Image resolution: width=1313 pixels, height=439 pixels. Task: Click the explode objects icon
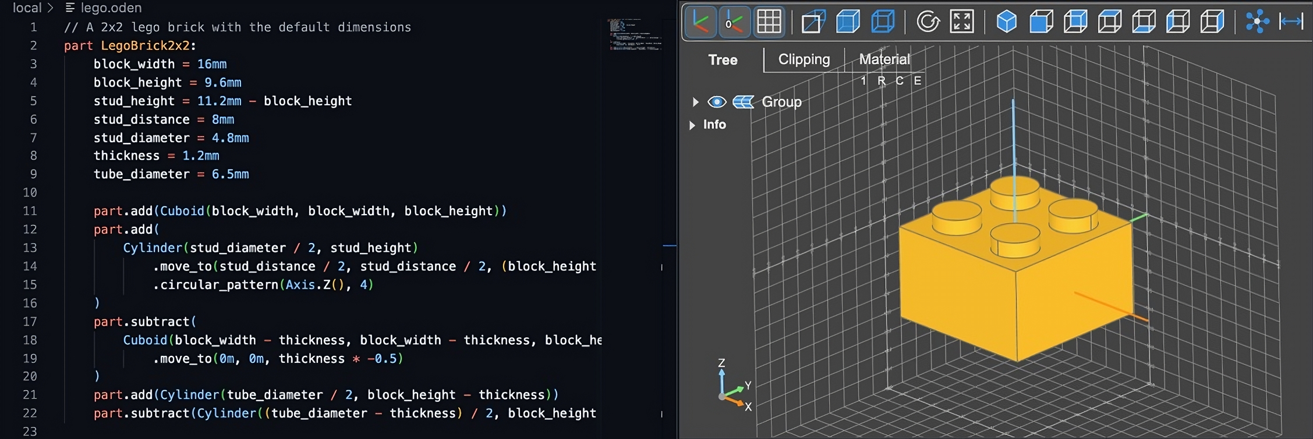coord(1257,22)
